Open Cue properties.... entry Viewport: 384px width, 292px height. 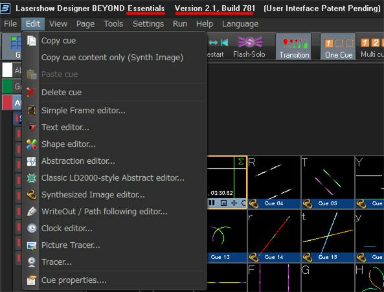(x=74, y=280)
